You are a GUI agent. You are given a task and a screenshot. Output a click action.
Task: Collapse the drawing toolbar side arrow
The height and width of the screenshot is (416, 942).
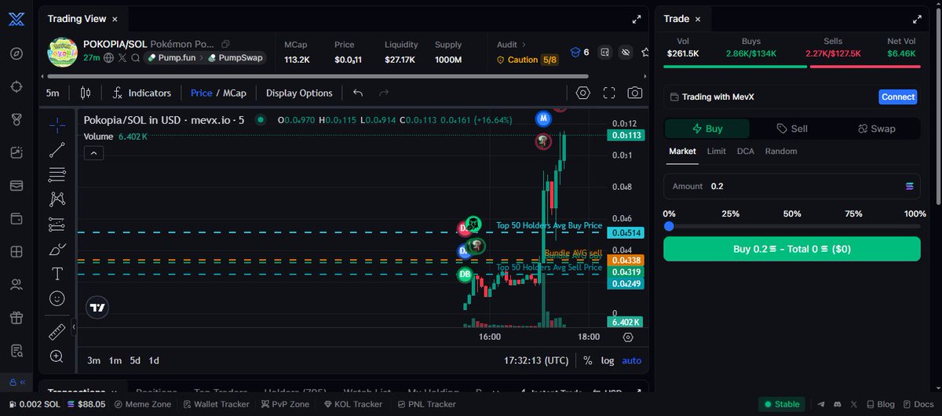click(73, 327)
